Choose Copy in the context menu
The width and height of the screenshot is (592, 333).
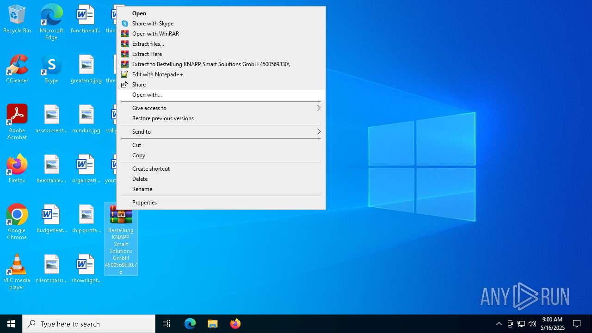[x=221, y=155]
